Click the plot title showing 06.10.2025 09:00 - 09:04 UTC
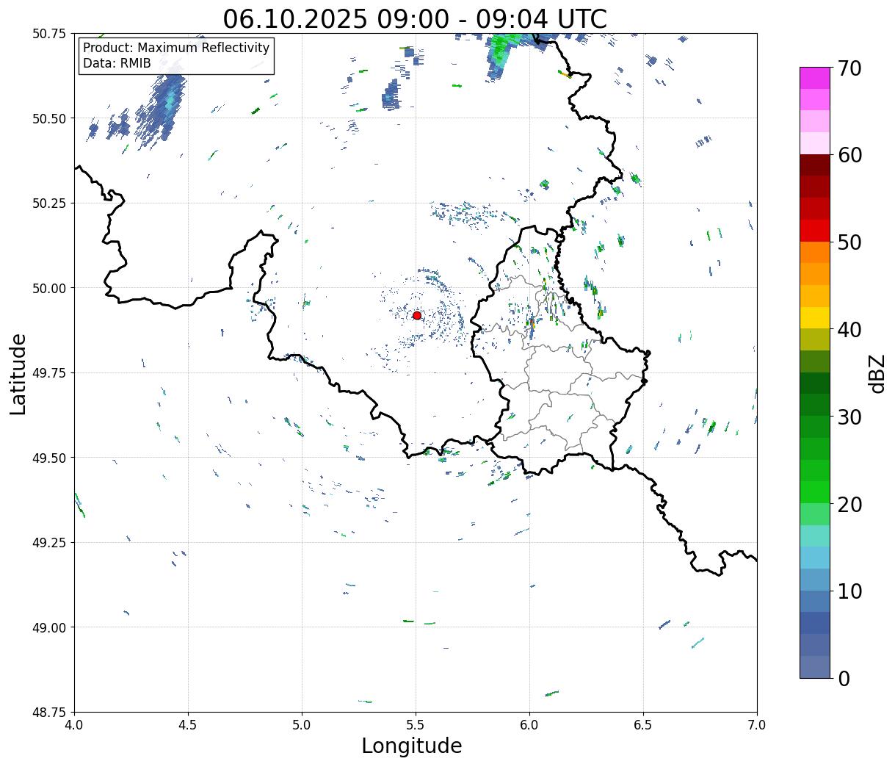The width and height of the screenshot is (895, 764). [x=415, y=18]
